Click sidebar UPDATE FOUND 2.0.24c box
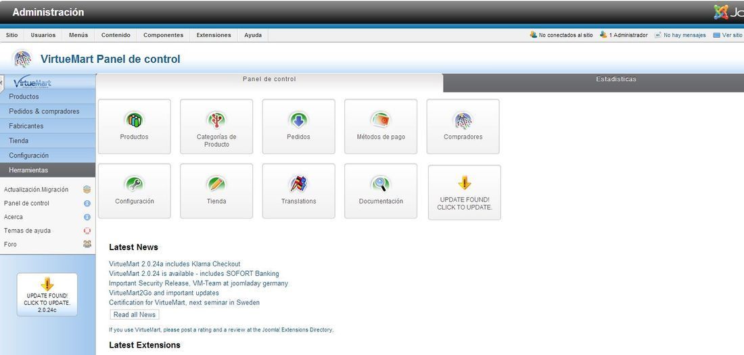 coord(47,294)
